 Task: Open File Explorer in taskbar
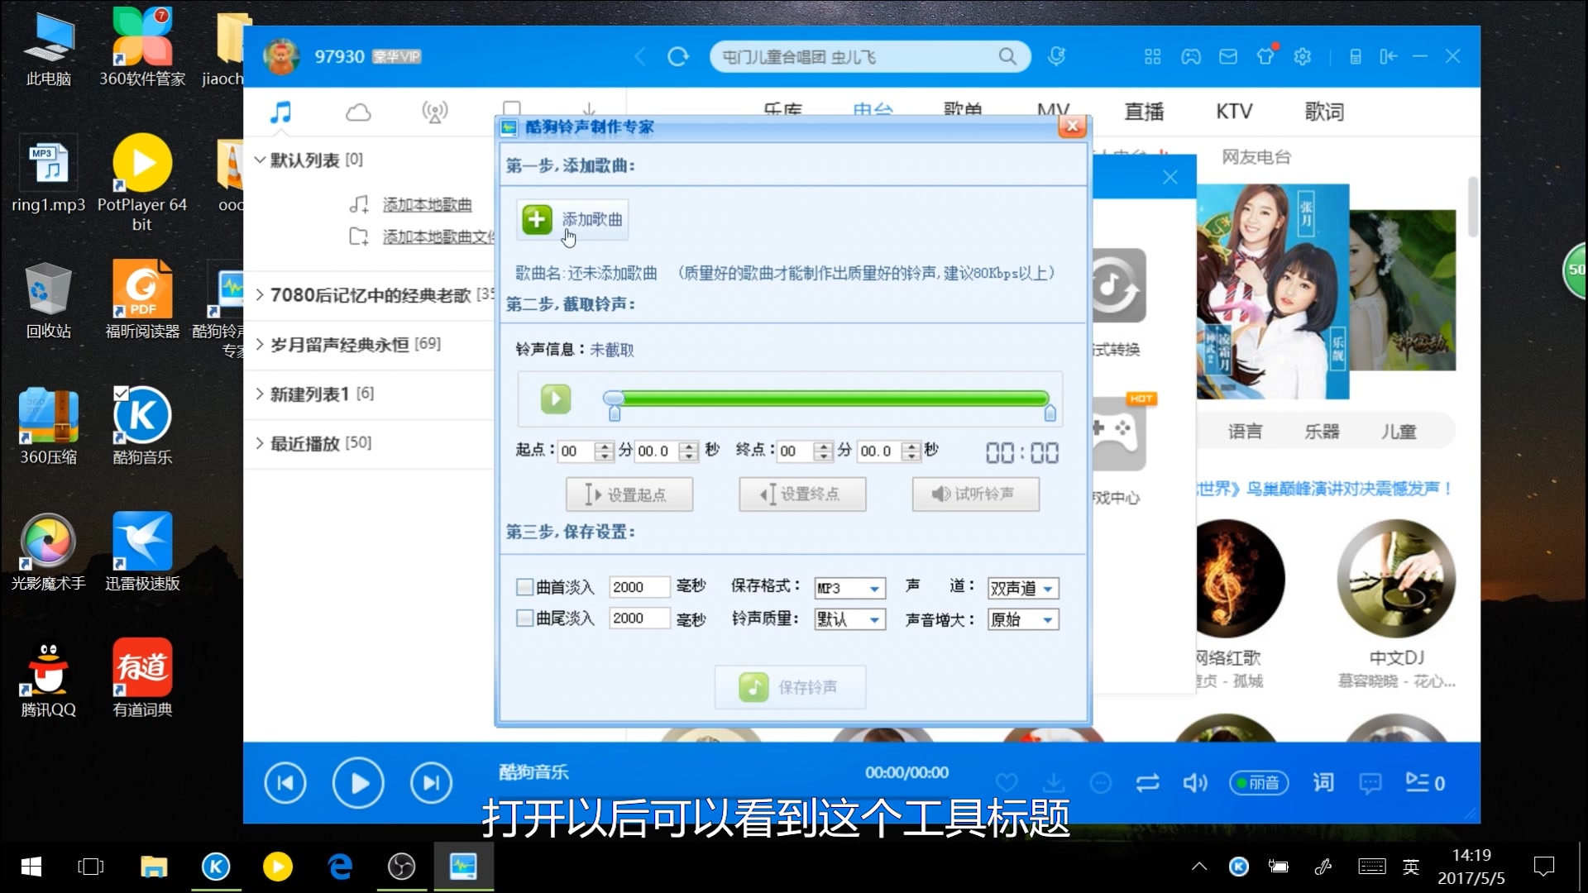coord(154,867)
